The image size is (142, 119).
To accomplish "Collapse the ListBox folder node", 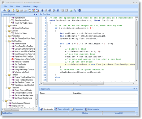I will [x=7, y=26].
